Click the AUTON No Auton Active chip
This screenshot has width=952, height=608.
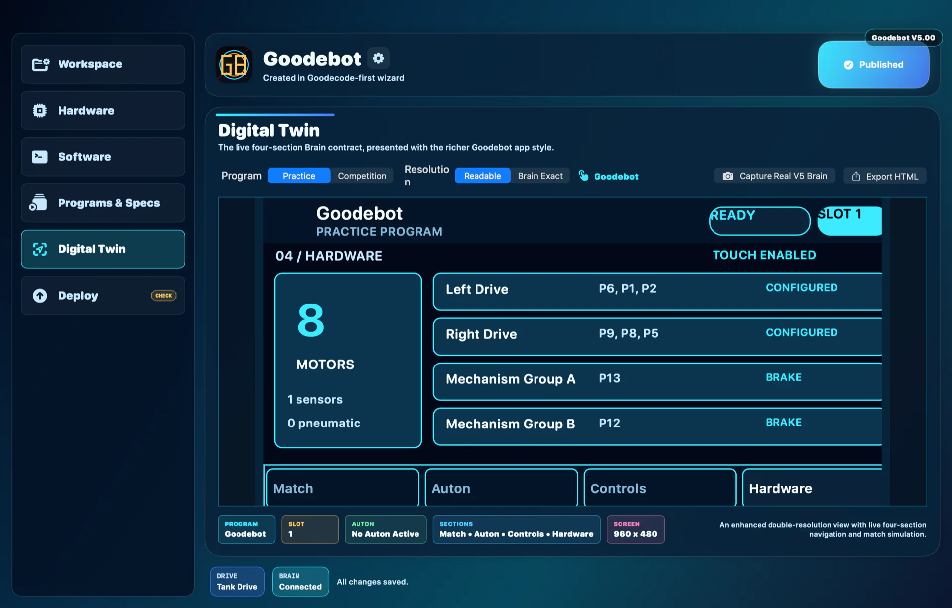(x=385, y=529)
